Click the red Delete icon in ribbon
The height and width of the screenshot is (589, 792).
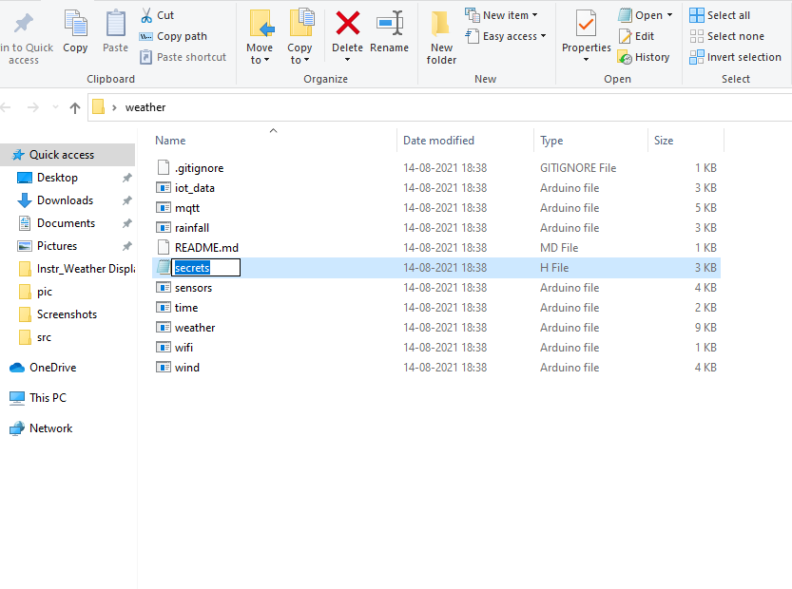coord(347,24)
